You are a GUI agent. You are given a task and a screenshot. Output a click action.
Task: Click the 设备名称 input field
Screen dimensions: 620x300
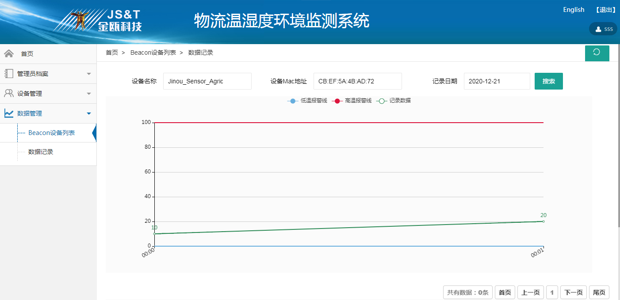tap(207, 81)
